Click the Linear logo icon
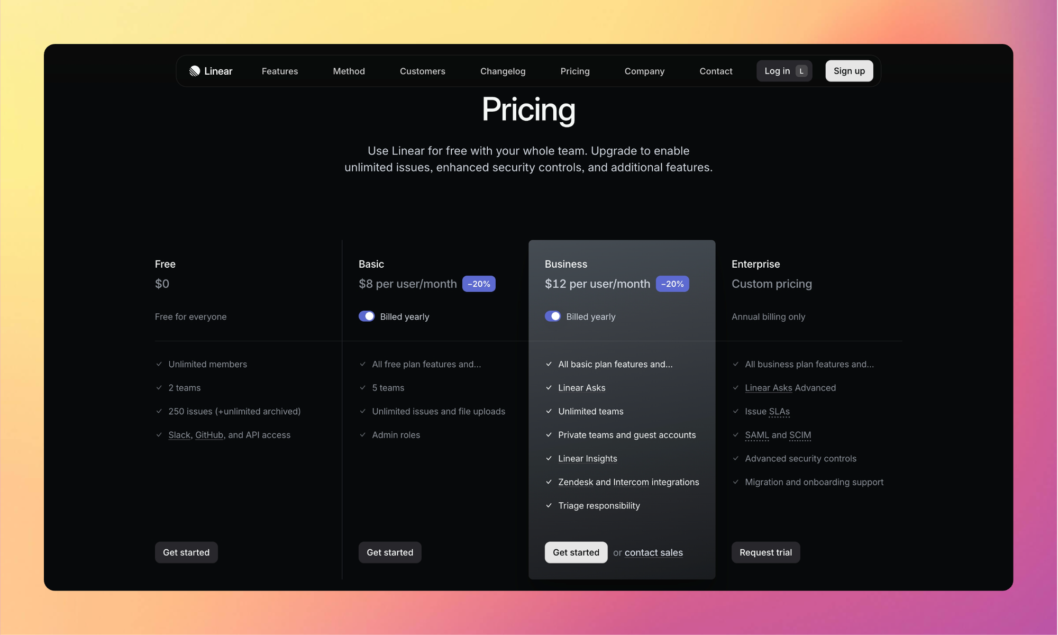 point(194,70)
